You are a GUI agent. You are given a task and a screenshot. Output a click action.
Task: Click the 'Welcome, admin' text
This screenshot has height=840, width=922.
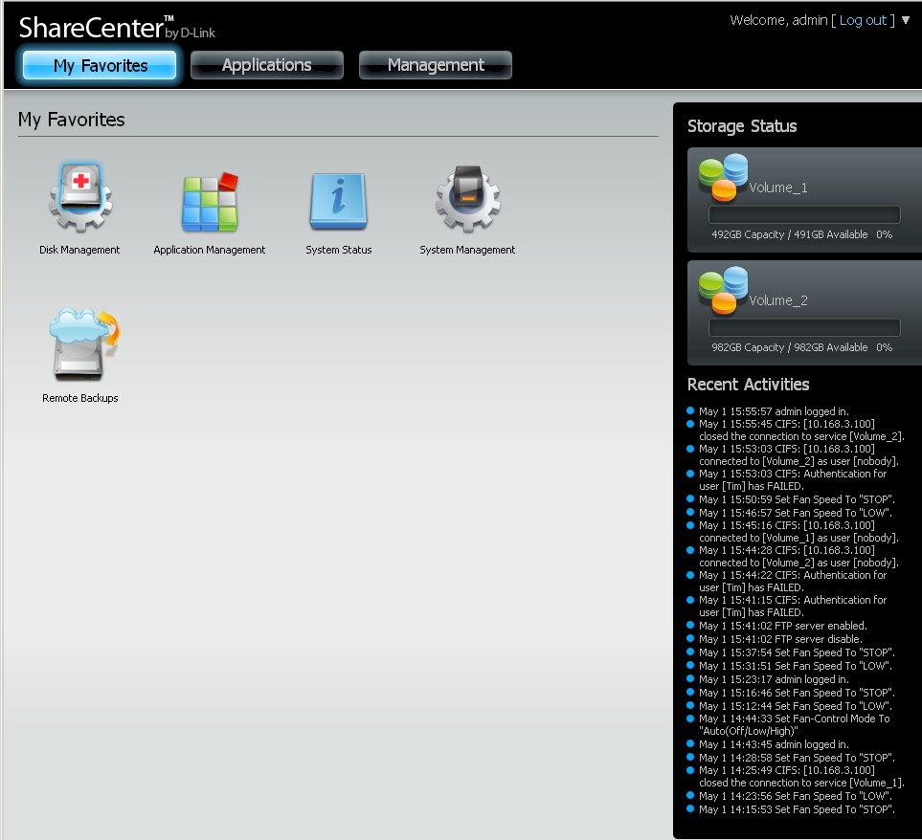tap(778, 20)
